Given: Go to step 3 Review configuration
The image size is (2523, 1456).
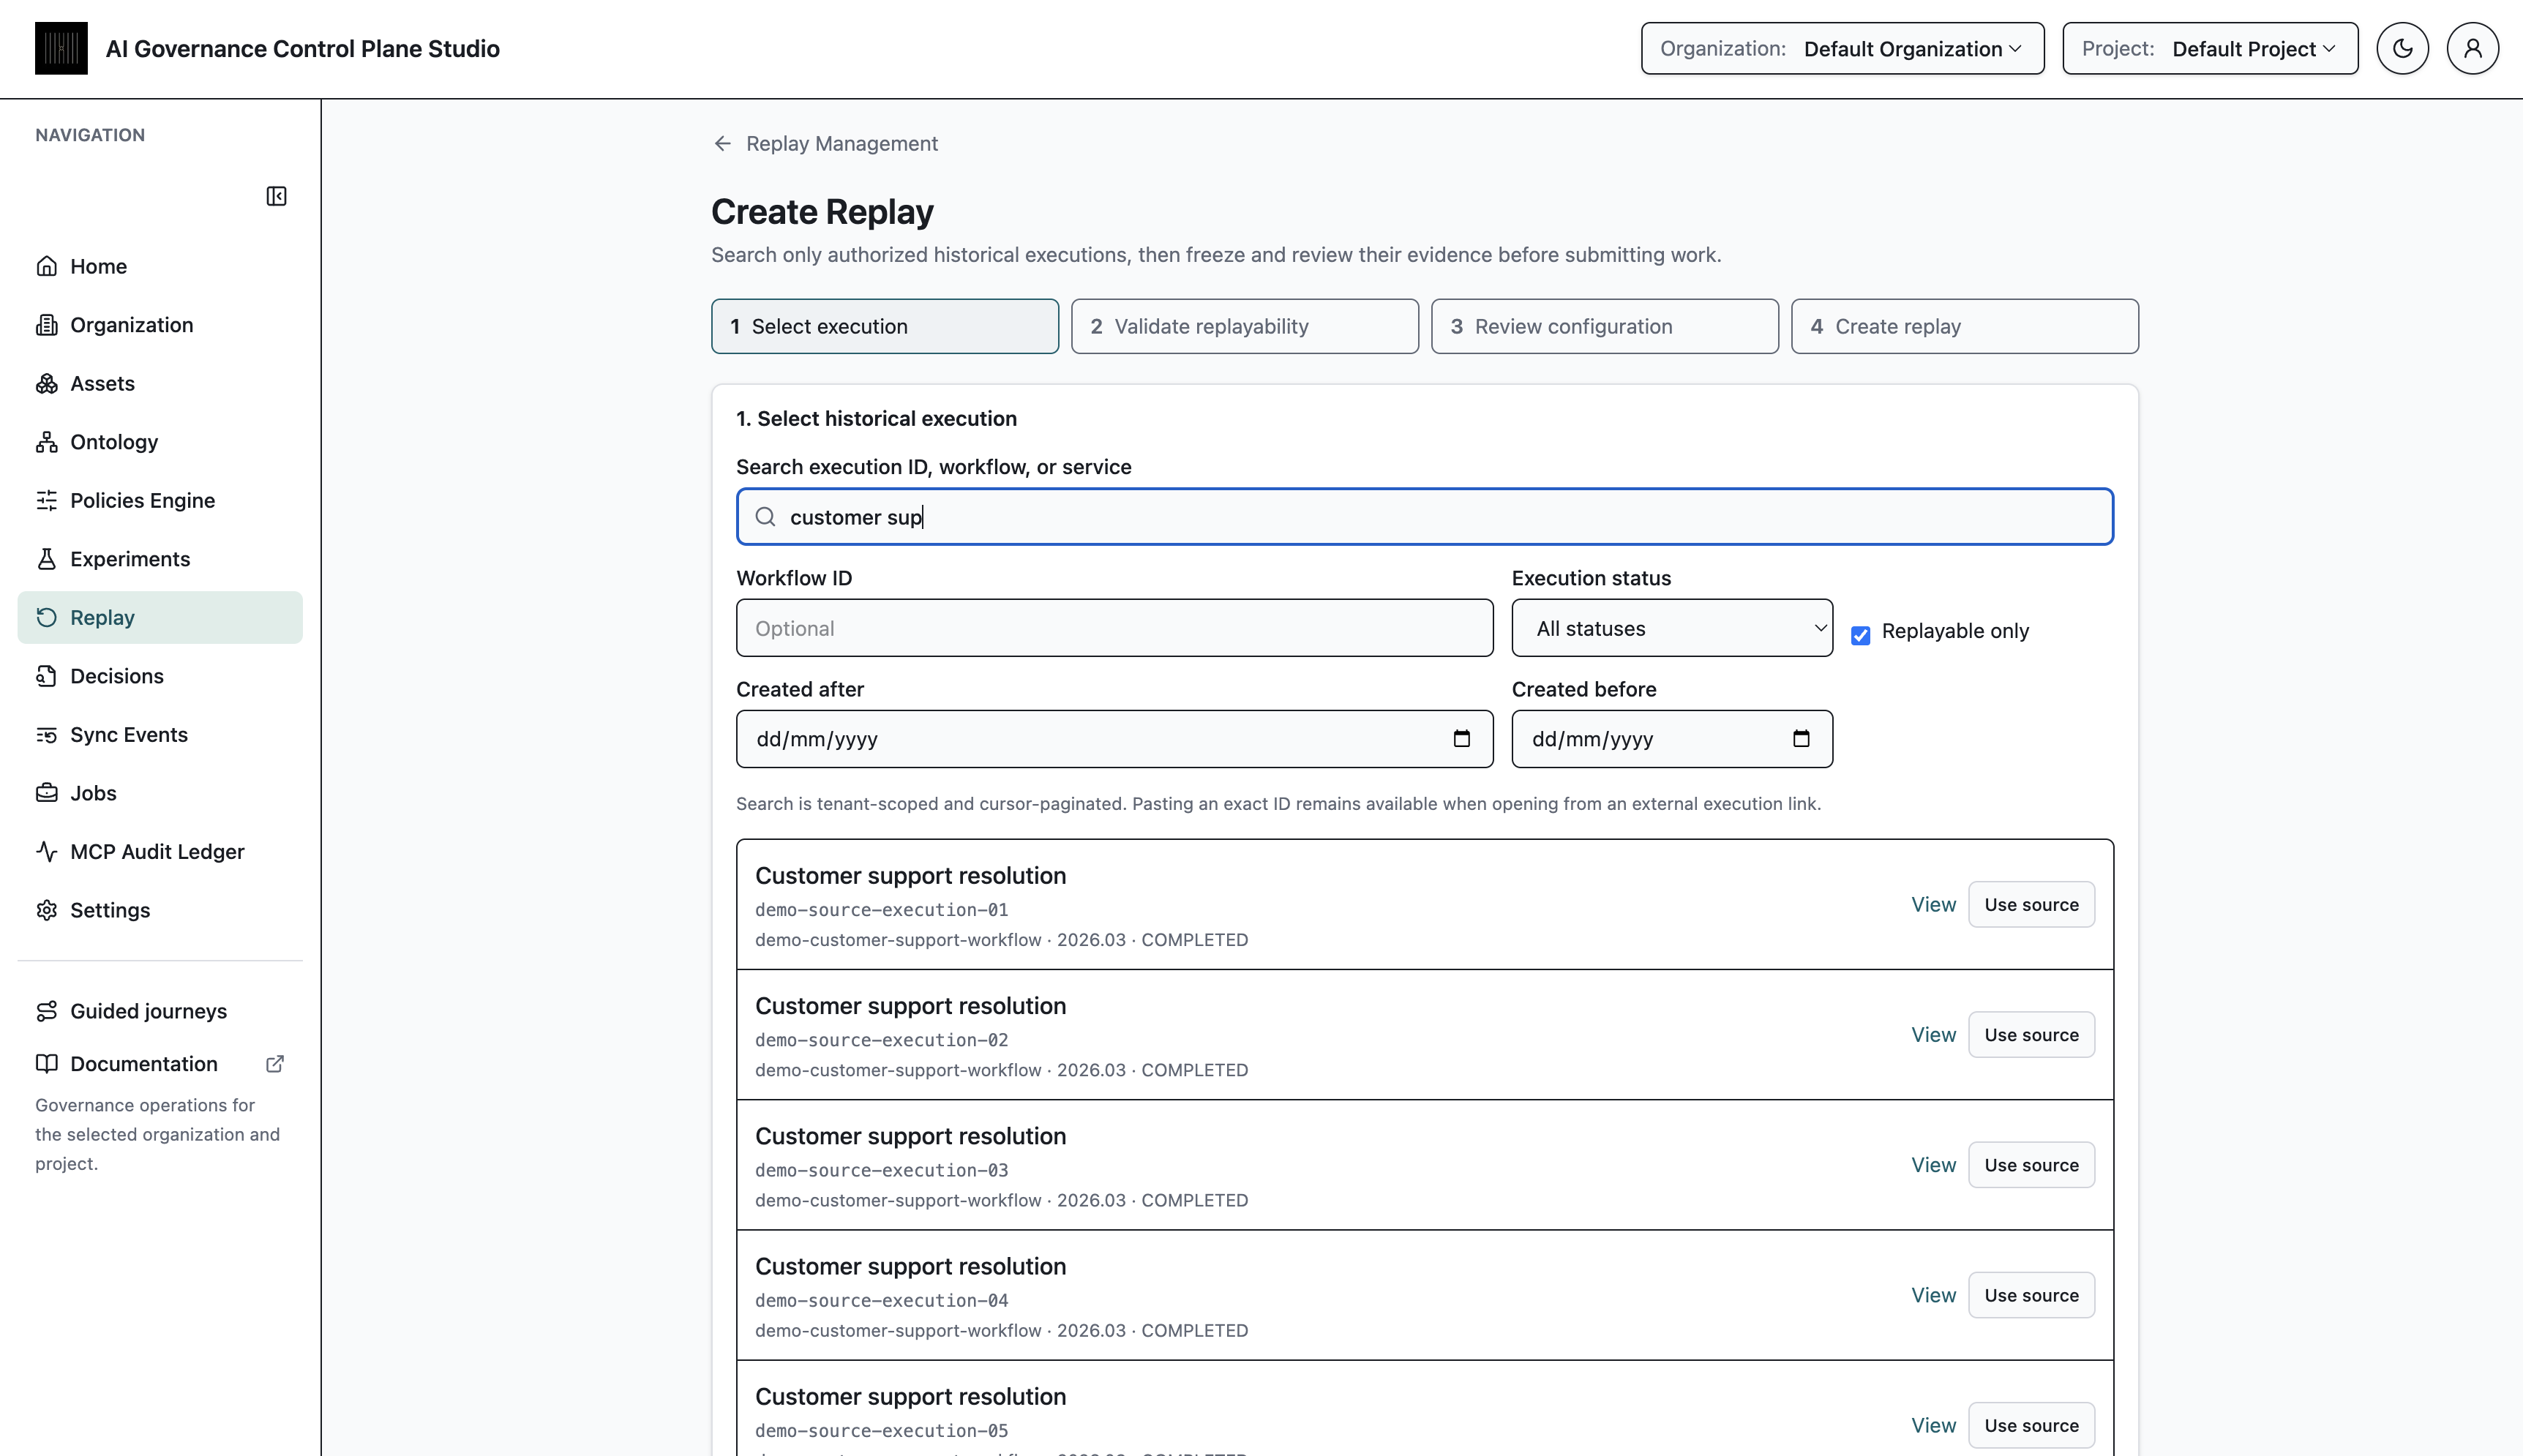Looking at the screenshot, I should (1605, 326).
